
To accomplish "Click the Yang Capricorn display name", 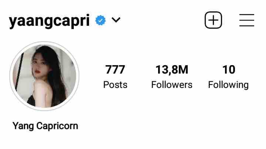I will point(45,126).
